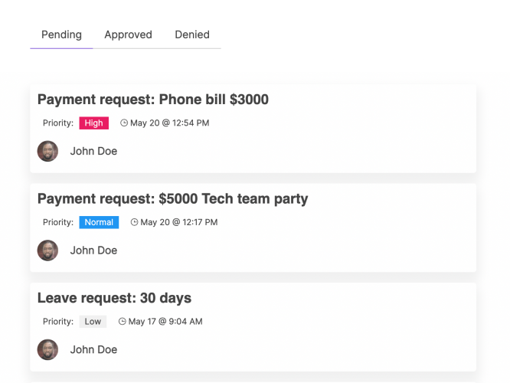Switch to the Pending tab
The image size is (510, 383).
(61, 34)
